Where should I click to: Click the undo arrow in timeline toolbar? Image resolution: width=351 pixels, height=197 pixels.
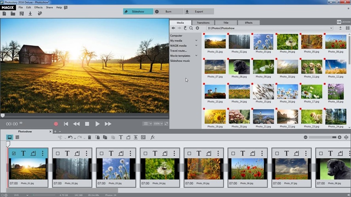pos(70,137)
